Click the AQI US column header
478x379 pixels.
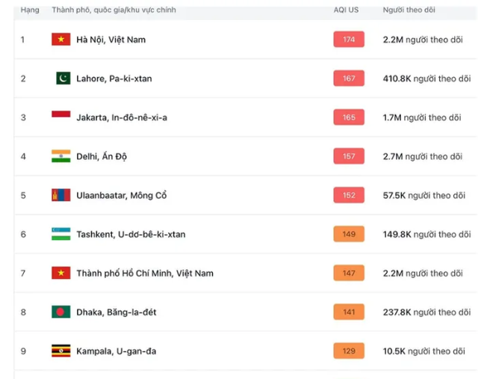[346, 10]
